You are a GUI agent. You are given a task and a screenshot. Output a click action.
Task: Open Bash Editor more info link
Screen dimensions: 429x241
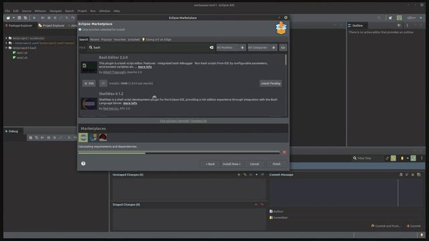pyautogui.click(x=145, y=67)
